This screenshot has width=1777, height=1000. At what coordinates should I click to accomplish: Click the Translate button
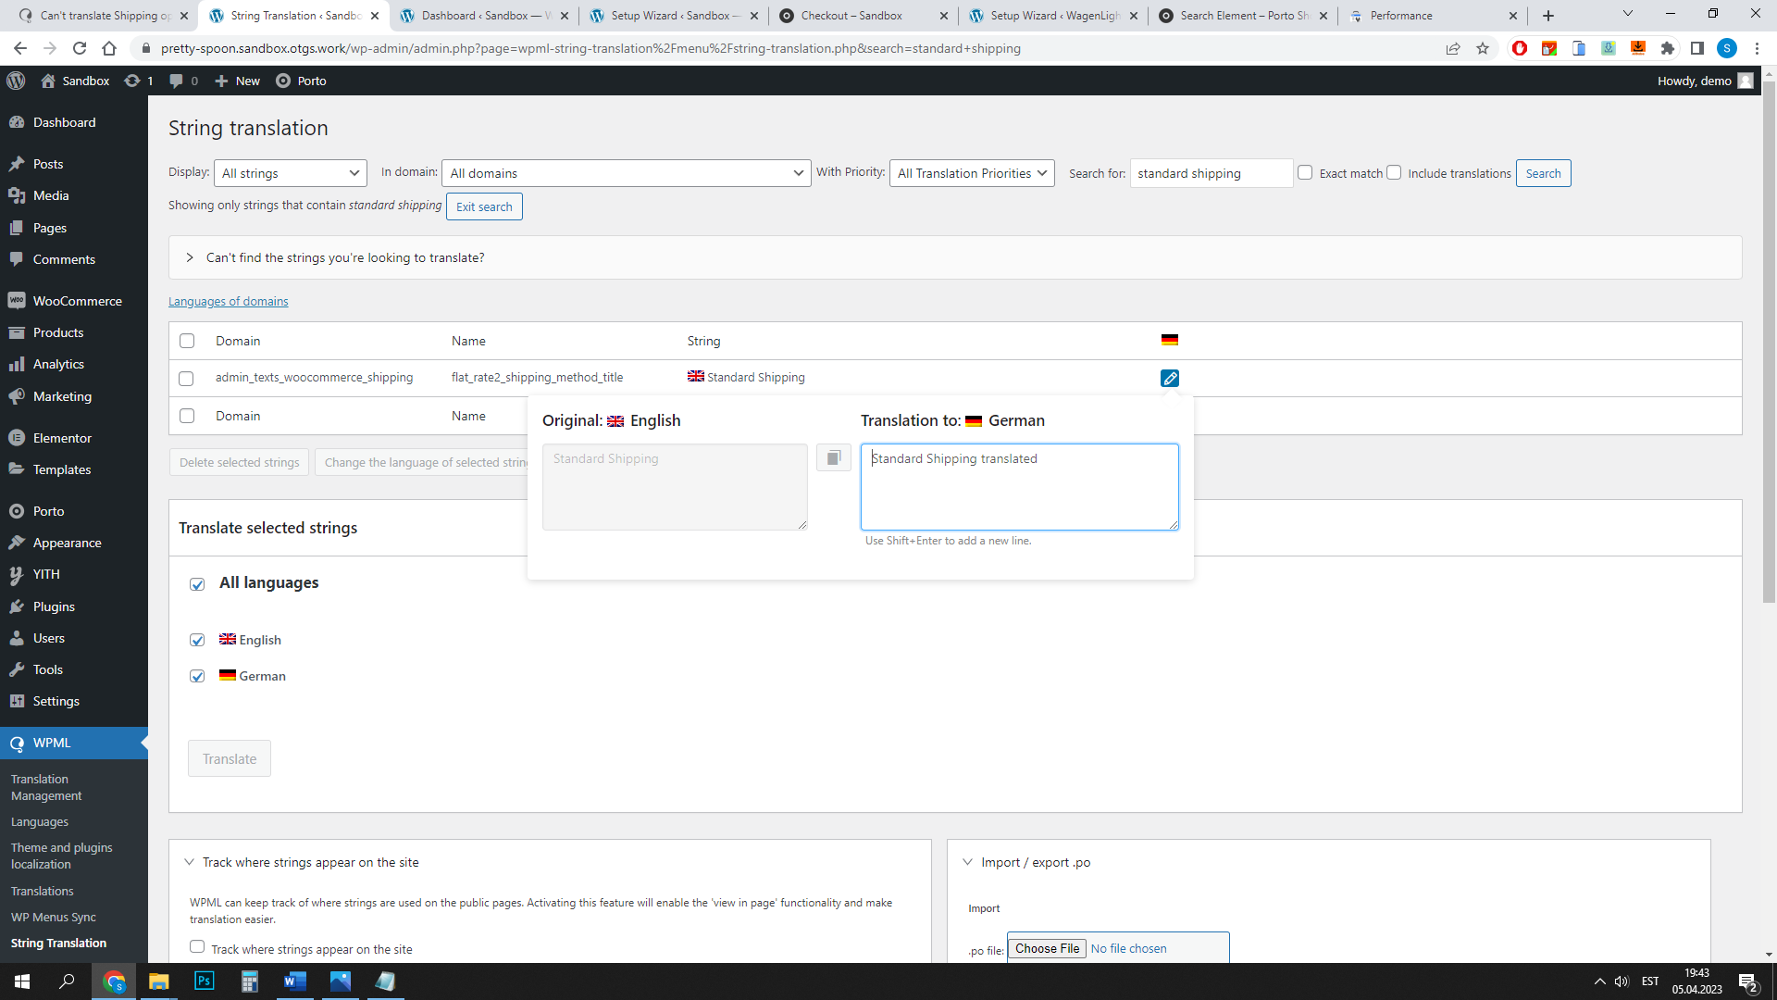point(230,759)
